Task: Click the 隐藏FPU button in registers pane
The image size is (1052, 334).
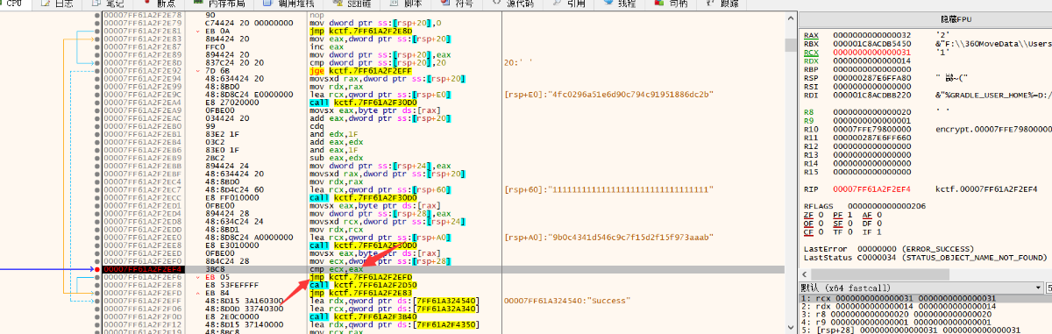Action: click(925, 19)
